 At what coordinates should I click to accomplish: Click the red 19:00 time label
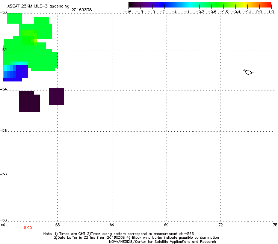(27, 228)
